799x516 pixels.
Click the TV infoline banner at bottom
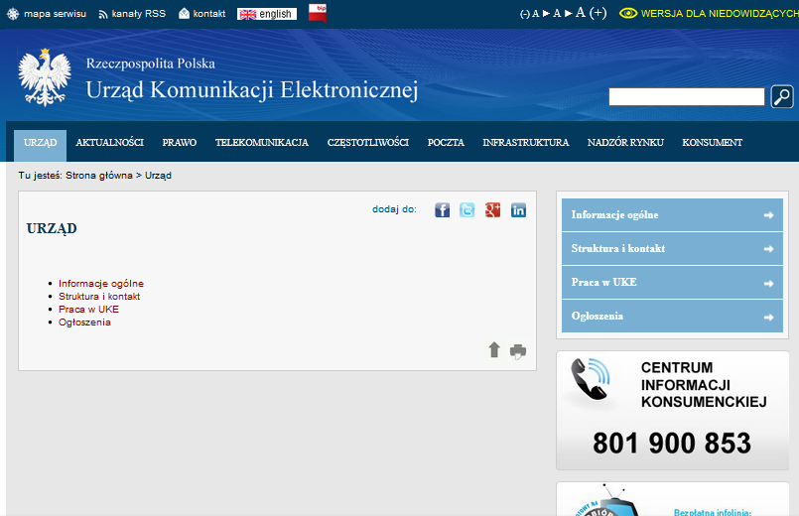pyautogui.click(x=673, y=499)
